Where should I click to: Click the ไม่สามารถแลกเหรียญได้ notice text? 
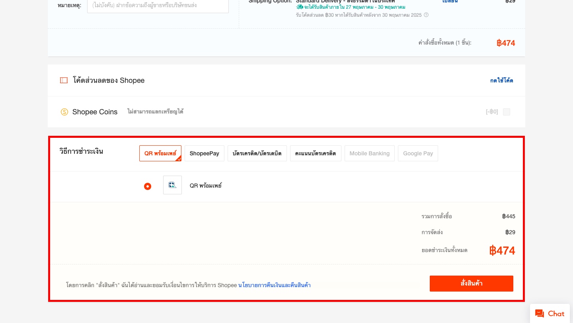(155, 112)
